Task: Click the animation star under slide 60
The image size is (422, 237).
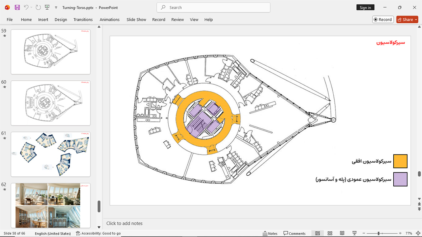Action: [x=4, y=87]
